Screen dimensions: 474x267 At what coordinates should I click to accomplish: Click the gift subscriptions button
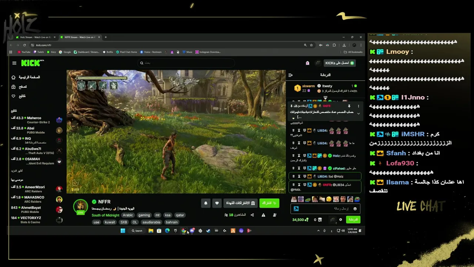(x=241, y=203)
